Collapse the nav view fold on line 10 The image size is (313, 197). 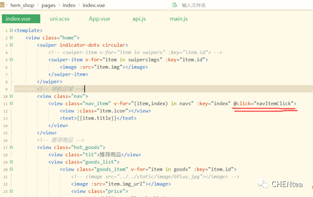coord(11,96)
